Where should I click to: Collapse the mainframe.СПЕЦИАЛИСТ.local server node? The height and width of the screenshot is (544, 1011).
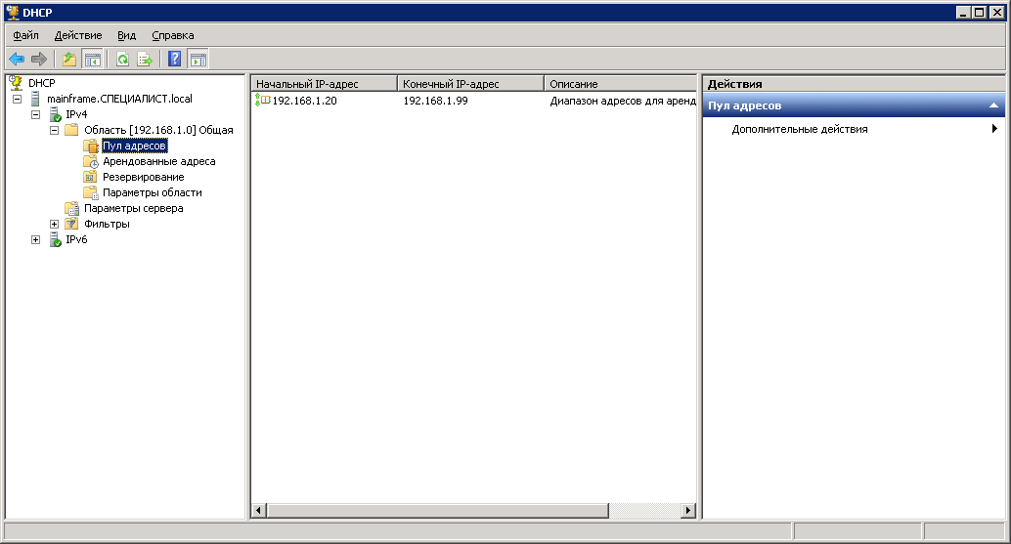tap(18, 99)
